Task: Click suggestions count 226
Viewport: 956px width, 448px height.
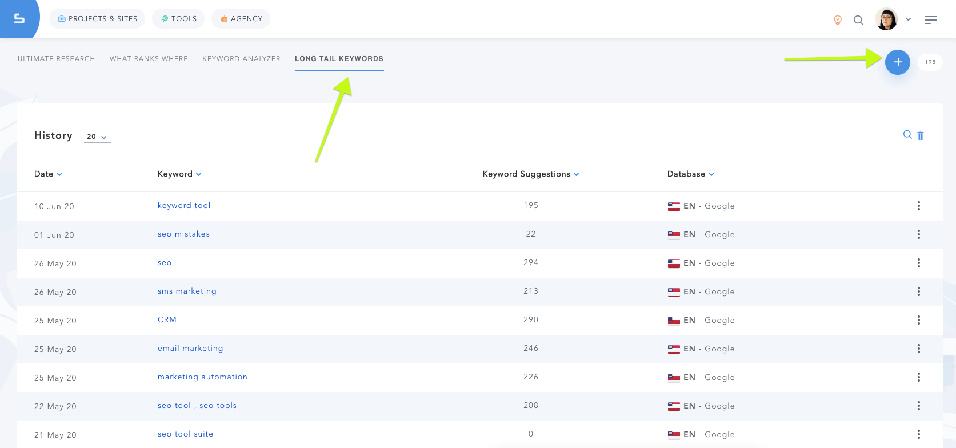Action: (531, 377)
